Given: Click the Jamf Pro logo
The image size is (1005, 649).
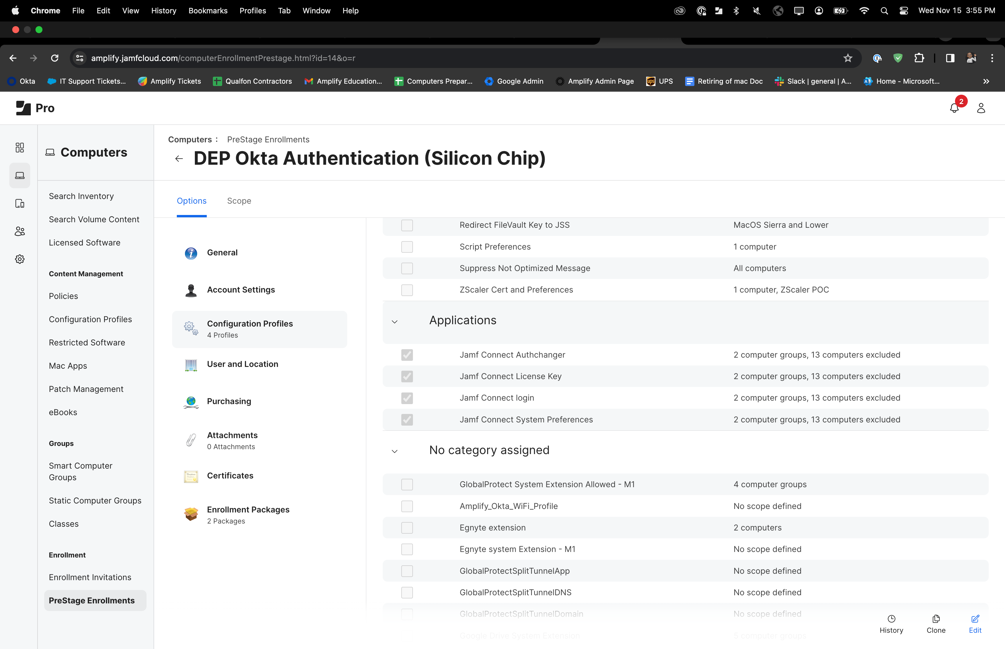Looking at the screenshot, I should point(35,108).
